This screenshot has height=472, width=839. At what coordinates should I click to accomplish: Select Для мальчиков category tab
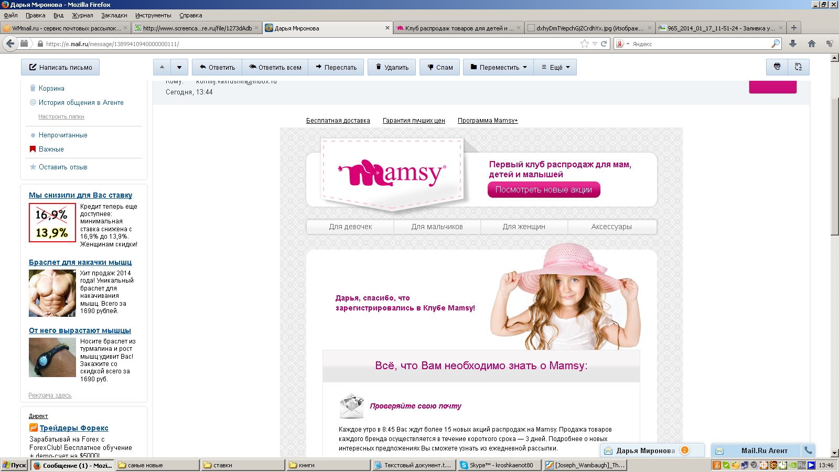[x=437, y=227]
